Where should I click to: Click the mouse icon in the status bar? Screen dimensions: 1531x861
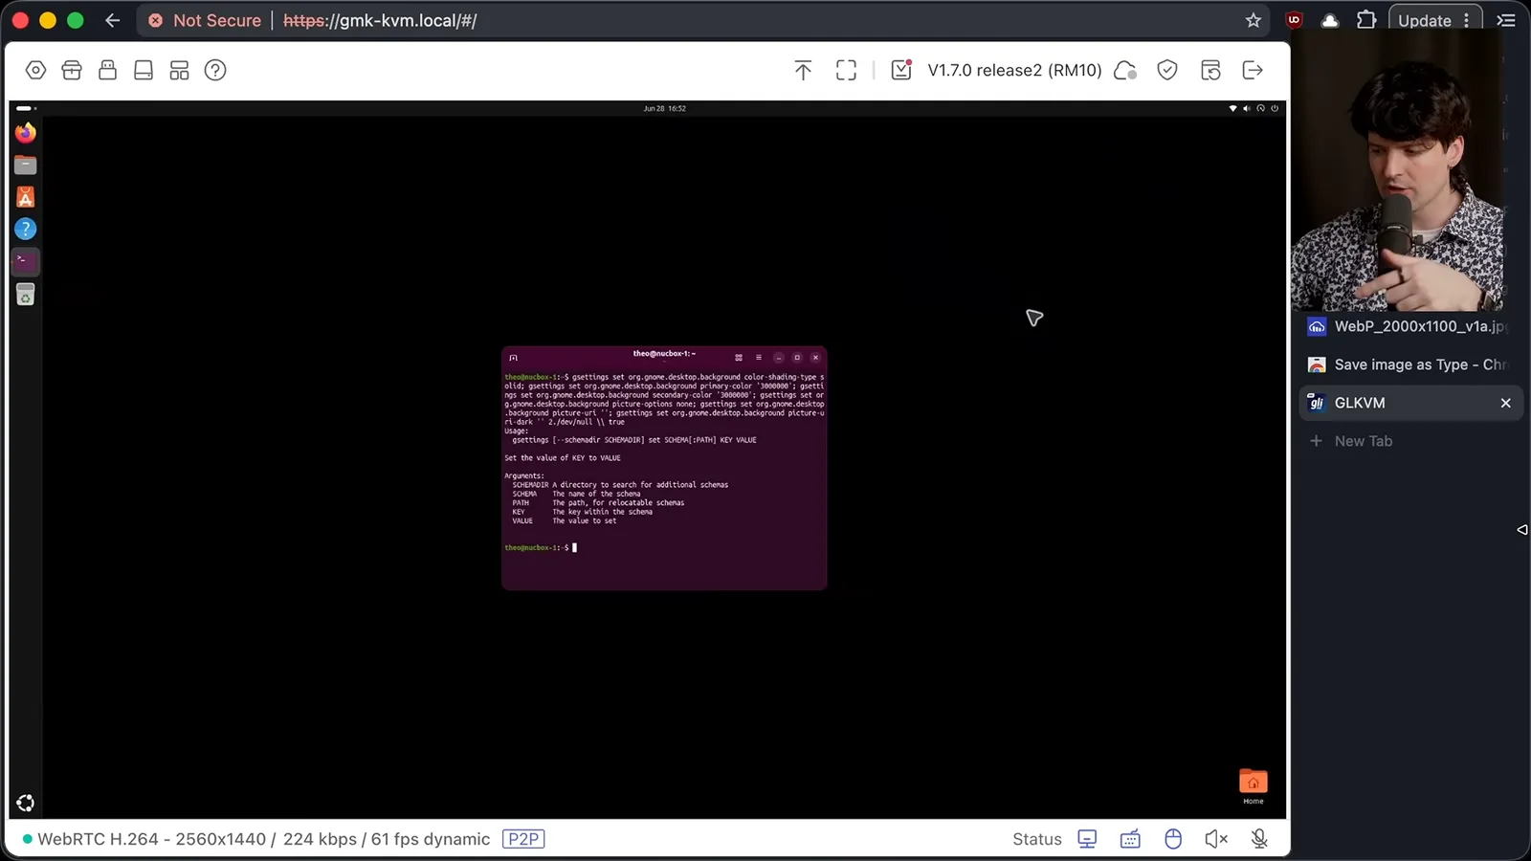tap(1173, 839)
